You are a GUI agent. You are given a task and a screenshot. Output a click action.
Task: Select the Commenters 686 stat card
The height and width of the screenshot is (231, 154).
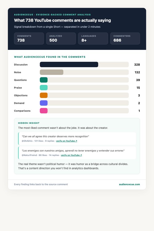[x=125, y=38]
